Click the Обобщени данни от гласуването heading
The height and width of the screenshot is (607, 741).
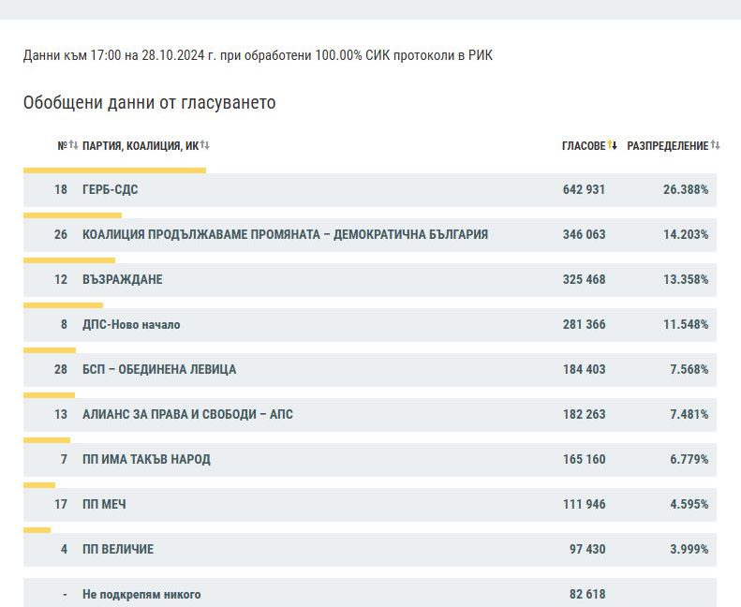(x=149, y=103)
